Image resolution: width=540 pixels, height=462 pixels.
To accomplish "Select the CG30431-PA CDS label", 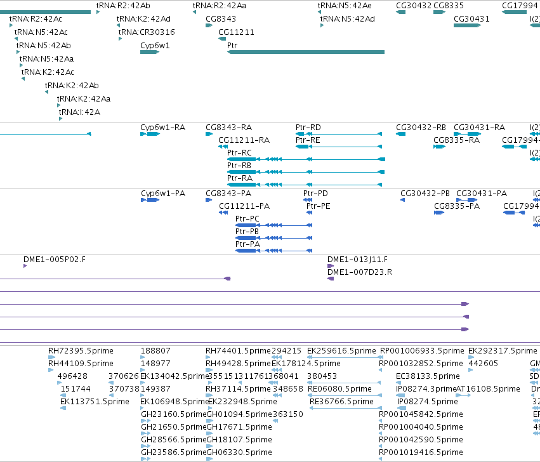I will pyautogui.click(x=482, y=194).
